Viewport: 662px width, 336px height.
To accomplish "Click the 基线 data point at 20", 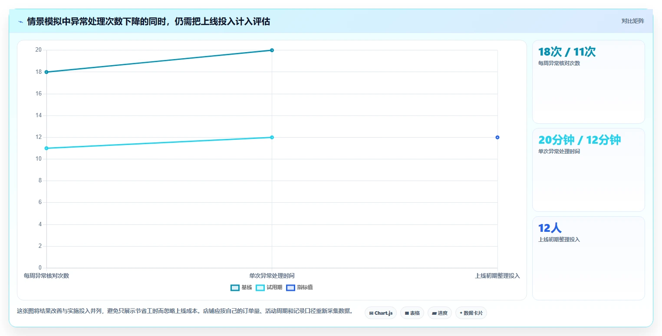I will [x=272, y=50].
